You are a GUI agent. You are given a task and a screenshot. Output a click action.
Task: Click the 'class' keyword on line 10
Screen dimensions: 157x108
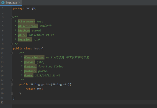[28, 48]
